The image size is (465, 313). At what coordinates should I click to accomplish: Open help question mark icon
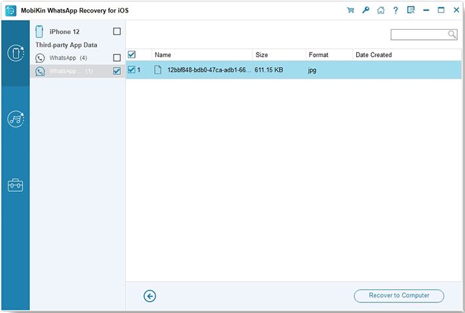tap(396, 11)
